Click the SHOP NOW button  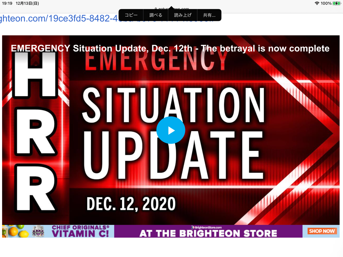(322, 231)
